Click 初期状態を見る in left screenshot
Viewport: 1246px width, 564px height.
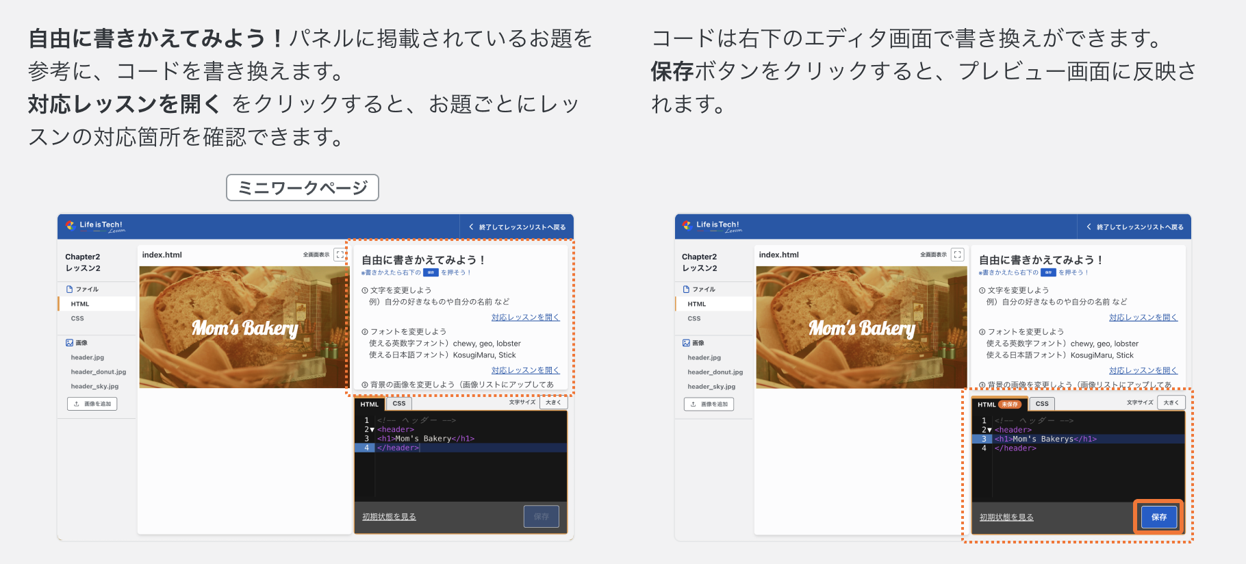[x=389, y=517]
